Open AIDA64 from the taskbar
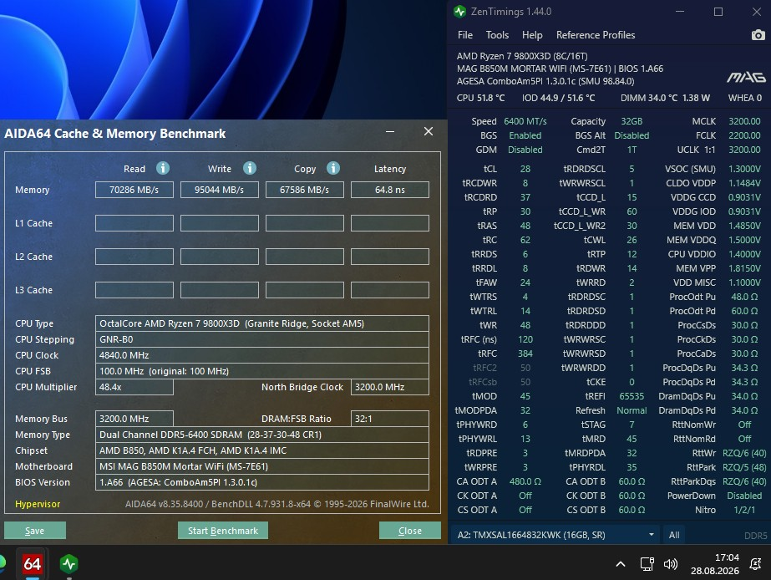This screenshot has height=580, width=771. point(33,563)
